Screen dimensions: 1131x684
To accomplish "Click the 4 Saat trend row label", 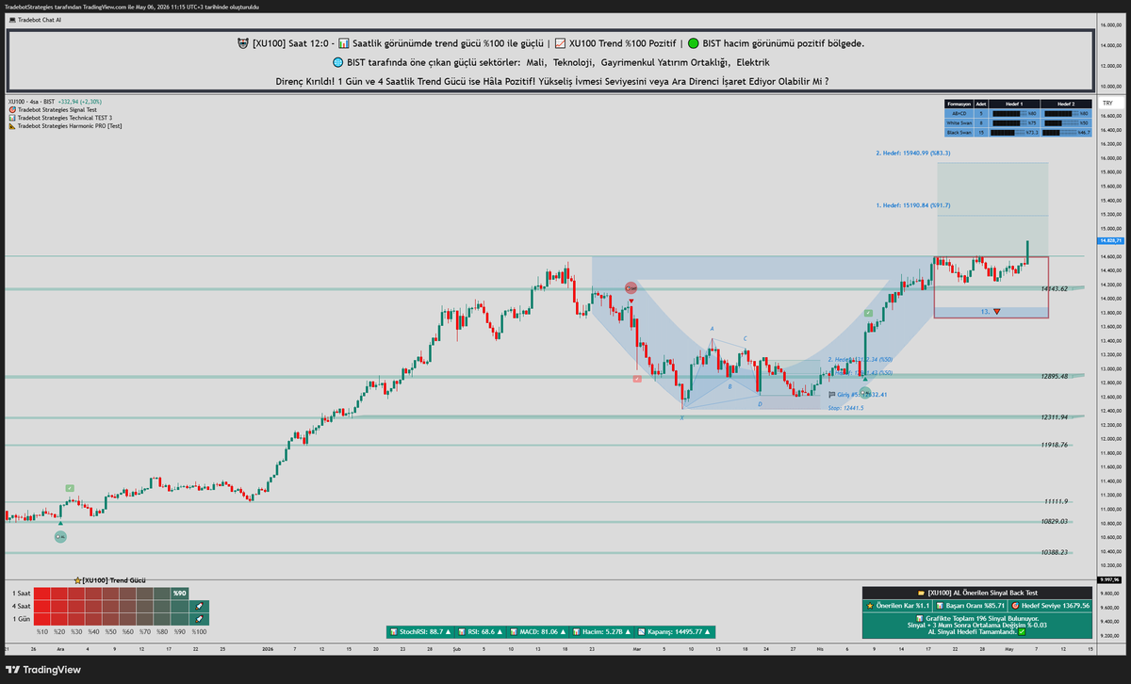I will click(x=21, y=606).
